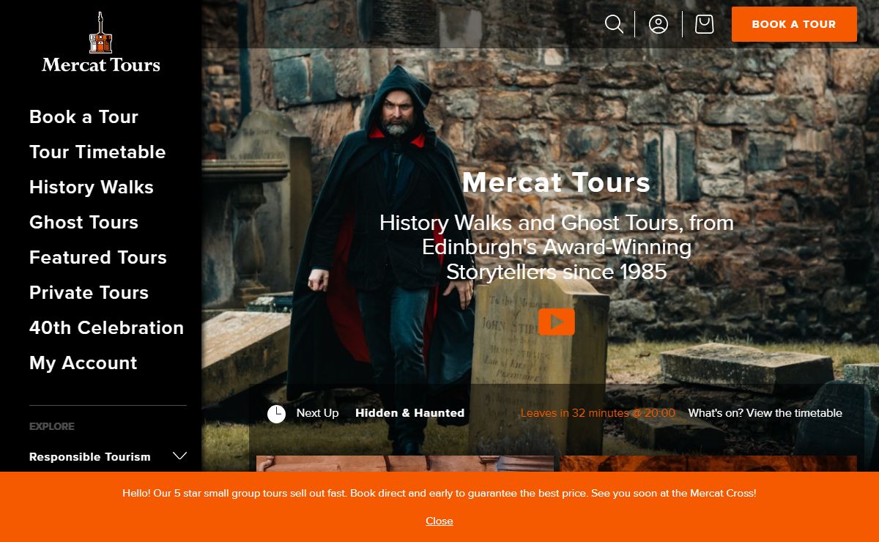This screenshot has width=879, height=542.
Task: Click the Next Up clock icon
Action: 276,414
